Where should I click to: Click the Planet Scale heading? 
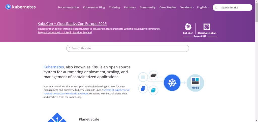(x=89, y=119)
